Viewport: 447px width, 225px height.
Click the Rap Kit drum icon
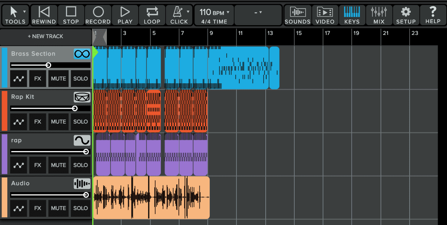82,97
